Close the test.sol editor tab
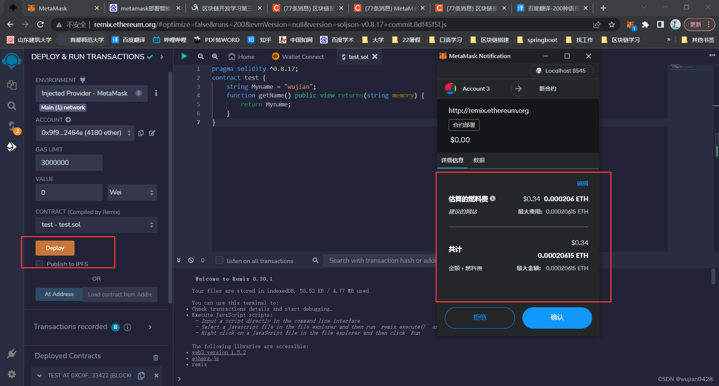 [375, 57]
